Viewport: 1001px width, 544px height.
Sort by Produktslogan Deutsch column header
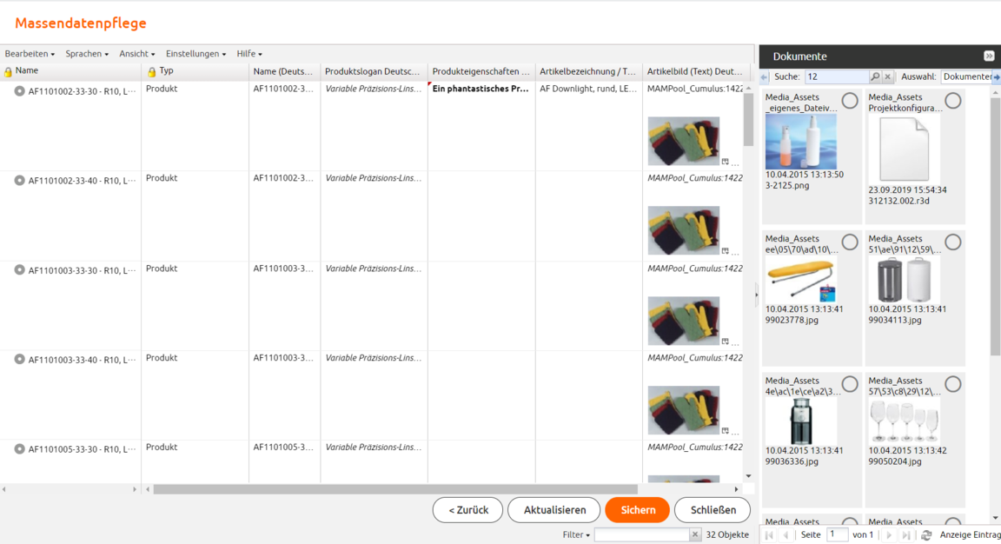(x=374, y=71)
